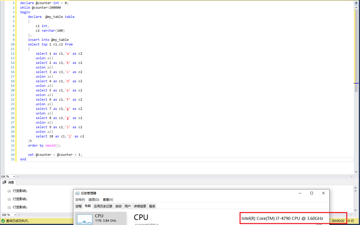Click the messages pane horizontal scroll left arrow

tap(19, 215)
